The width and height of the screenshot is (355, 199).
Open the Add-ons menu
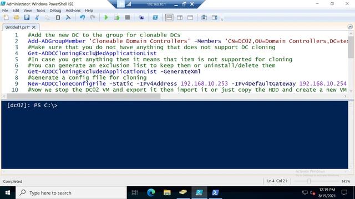click(x=73, y=11)
